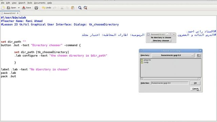Open the Help menu

click(x=50, y=3)
